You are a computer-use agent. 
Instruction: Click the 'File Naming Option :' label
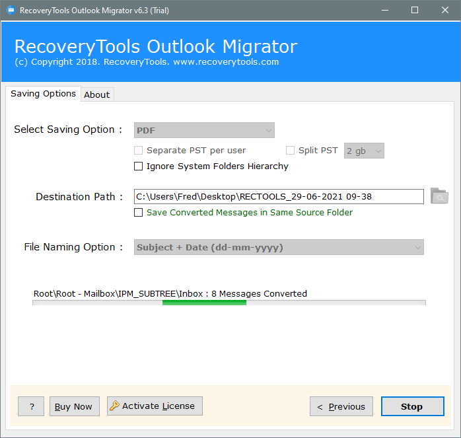coord(73,247)
